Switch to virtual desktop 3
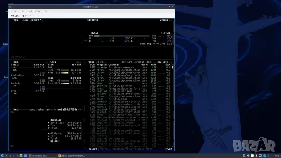The height and width of the screenshot is (158, 281). point(14,156)
